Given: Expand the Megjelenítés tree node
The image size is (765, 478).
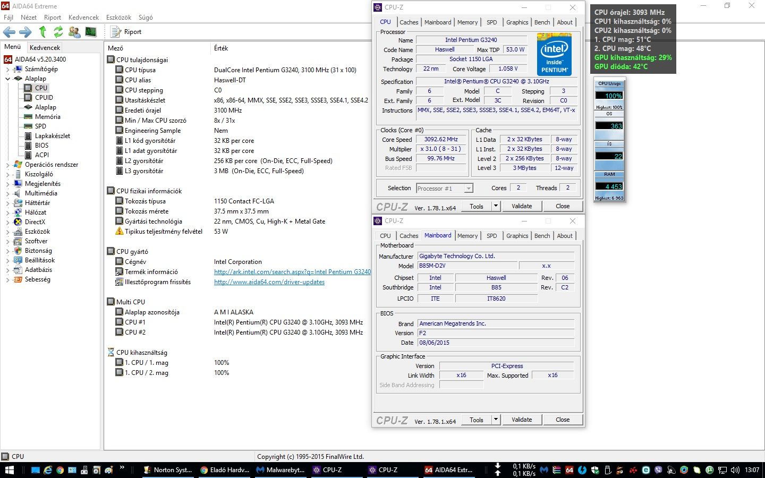Looking at the screenshot, I should [7, 184].
